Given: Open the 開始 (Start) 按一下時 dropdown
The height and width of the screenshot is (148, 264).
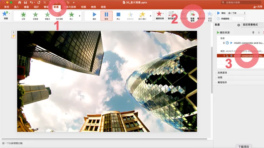Looking at the screenshot, I should (x=237, y=13).
